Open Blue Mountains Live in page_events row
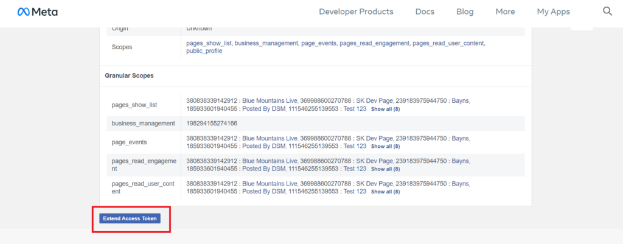The height and width of the screenshot is (244, 623). pos(270,138)
